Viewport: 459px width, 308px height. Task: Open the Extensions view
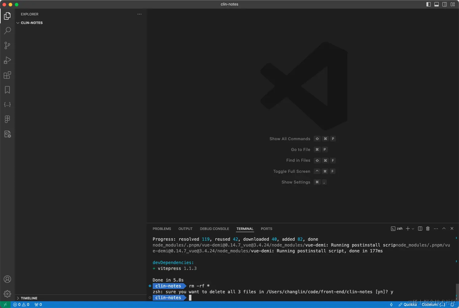7,75
